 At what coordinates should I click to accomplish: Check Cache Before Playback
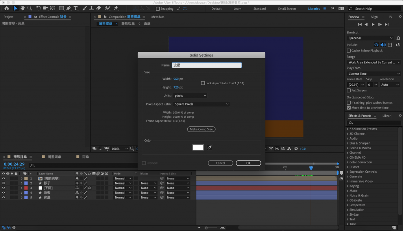coord(349,51)
